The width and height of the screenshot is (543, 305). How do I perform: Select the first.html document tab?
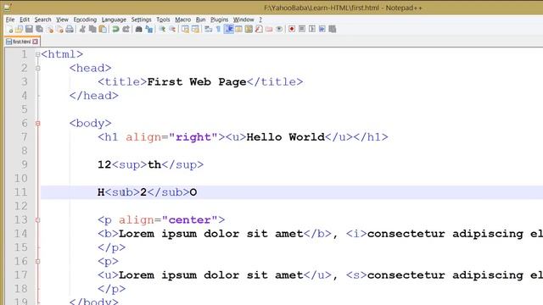[x=21, y=42]
